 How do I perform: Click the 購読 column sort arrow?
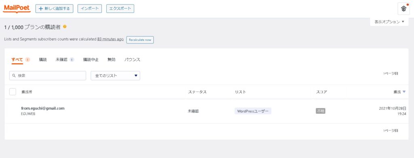(x=404, y=92)
